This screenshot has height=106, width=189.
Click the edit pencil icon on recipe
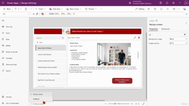pos(135,38)
